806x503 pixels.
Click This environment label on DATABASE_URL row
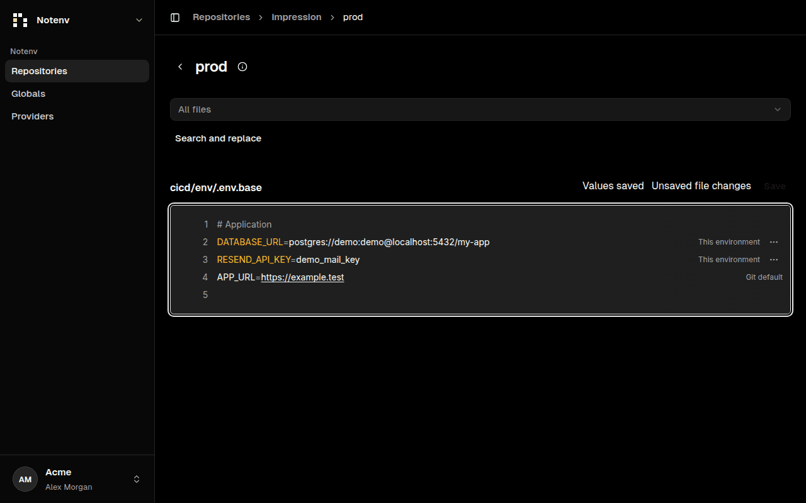pyautogui.click(x=729, y=242)
